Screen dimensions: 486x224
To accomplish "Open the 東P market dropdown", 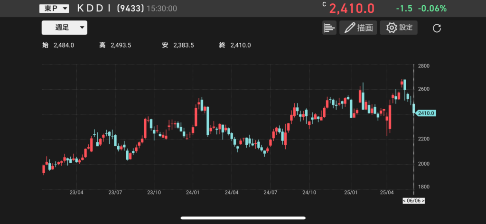I will coord(54,9).
